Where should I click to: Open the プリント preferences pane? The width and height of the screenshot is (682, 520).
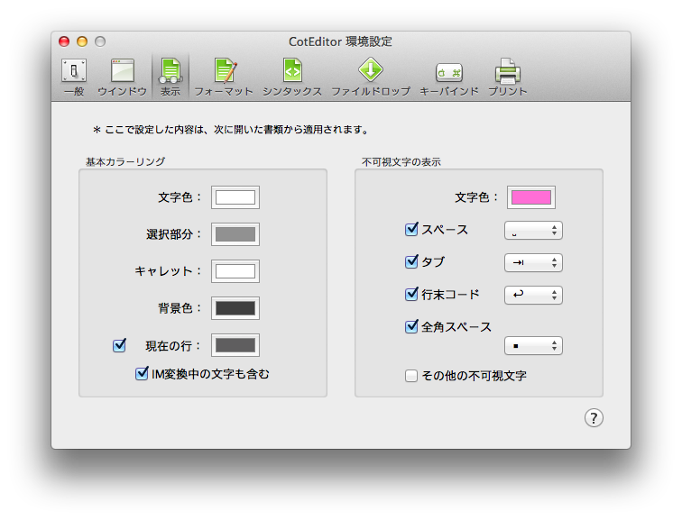[x=508, y=77]
